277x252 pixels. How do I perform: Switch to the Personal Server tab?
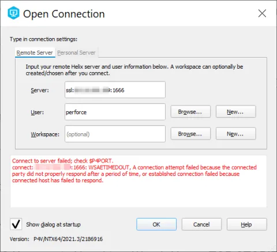click(76, 52)
